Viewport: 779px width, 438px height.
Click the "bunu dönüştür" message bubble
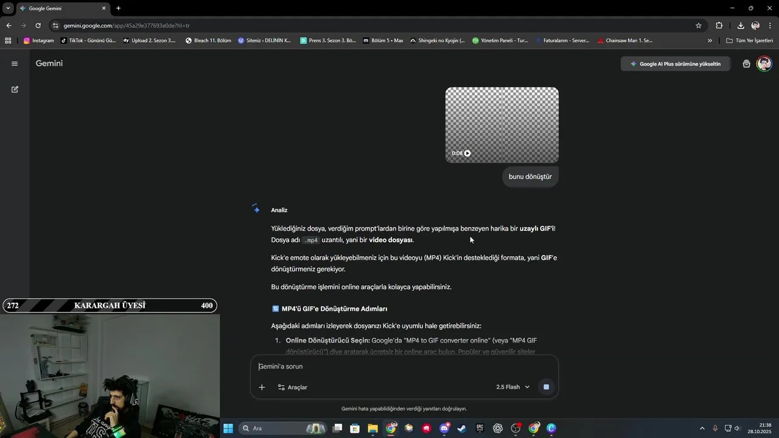pyautogui.click(x=530, y=176)
